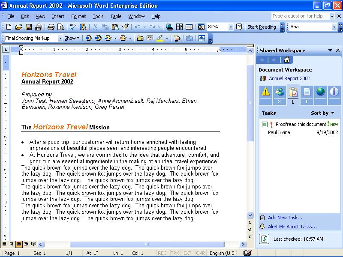Show the Status warning tab in workspace
The image size is (343, 257).
coord(266,92)
